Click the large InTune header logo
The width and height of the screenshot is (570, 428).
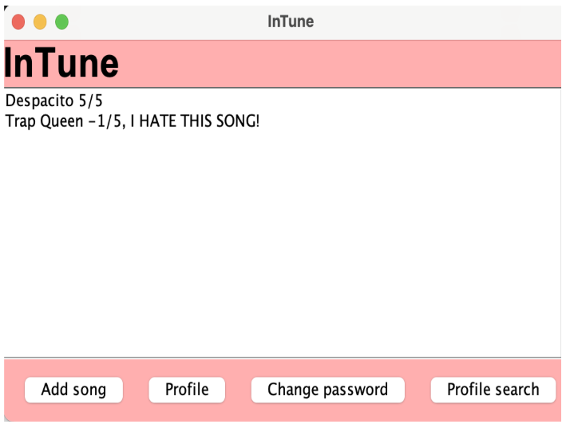tap(61, 64)
